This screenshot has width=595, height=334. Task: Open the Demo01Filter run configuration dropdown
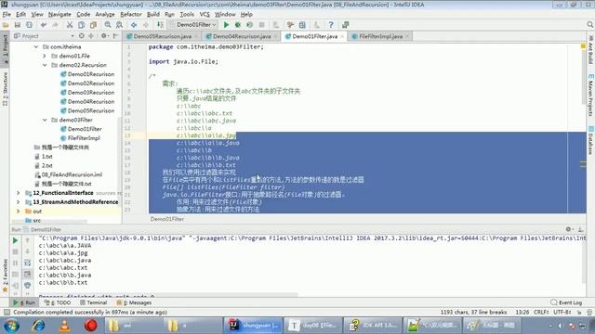click(193, 25)
